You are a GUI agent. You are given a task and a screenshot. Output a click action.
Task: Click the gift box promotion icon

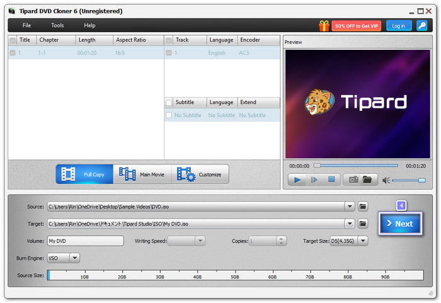click(324, 26)
